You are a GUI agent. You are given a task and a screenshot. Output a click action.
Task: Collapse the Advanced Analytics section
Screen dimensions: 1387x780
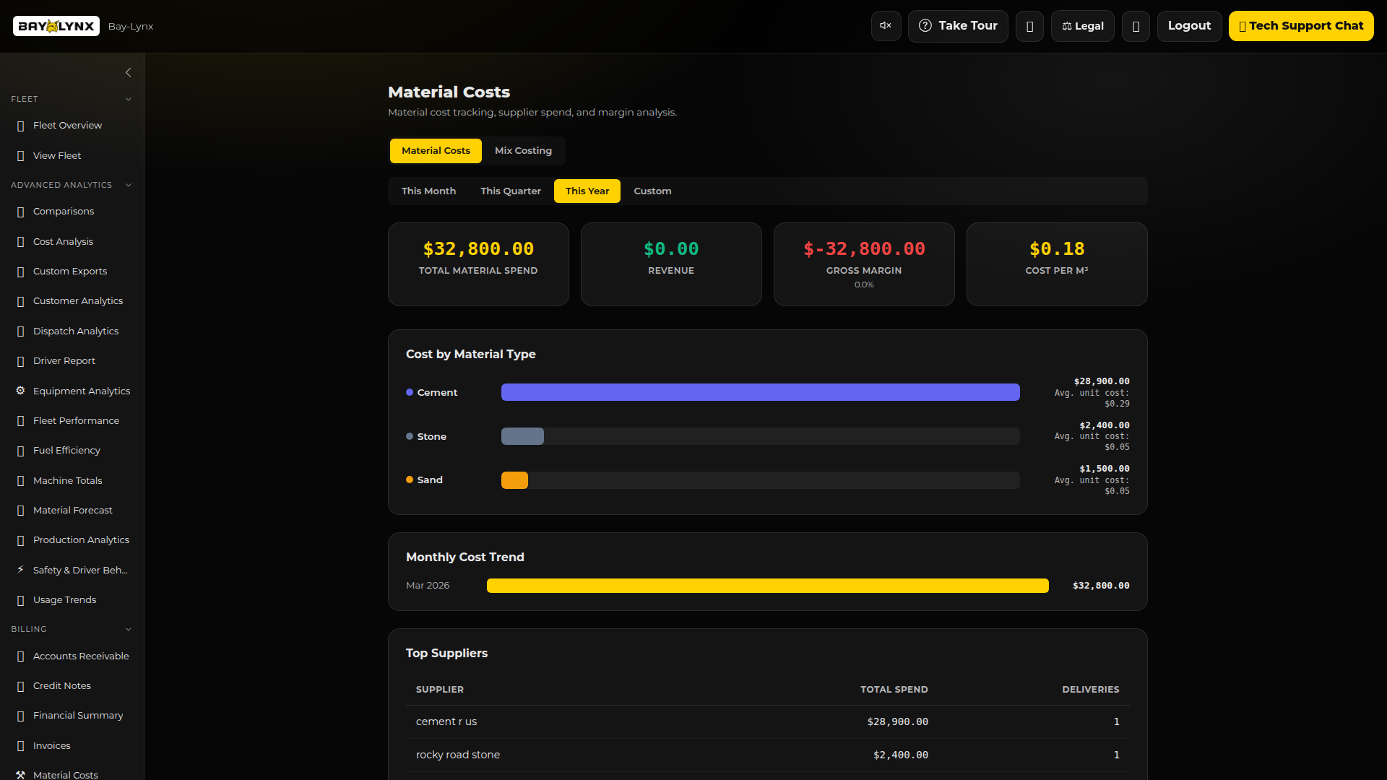[x=128, y=185]
